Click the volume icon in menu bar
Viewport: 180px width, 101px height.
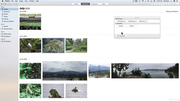click(148, 1)
